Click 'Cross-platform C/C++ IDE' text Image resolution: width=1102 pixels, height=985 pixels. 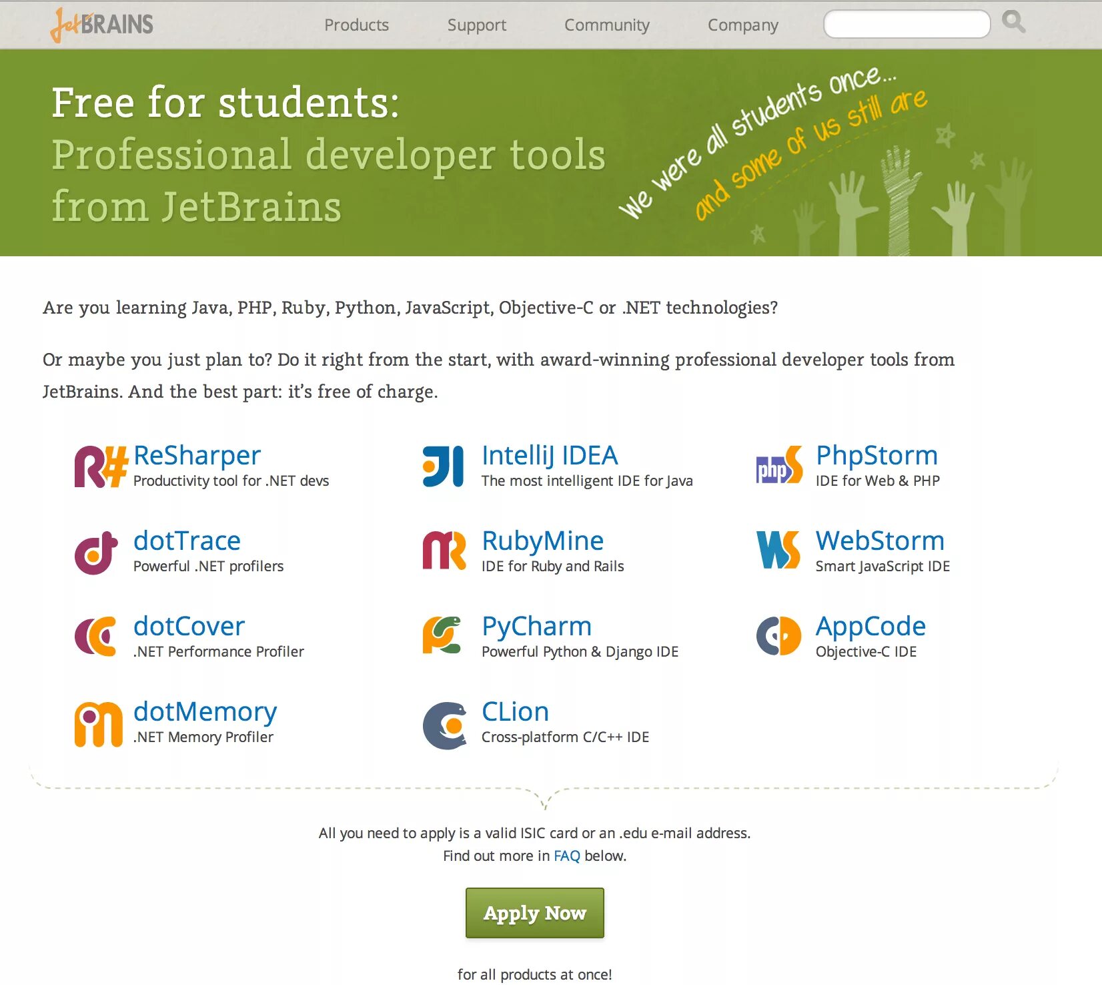[x=565, y=737]
